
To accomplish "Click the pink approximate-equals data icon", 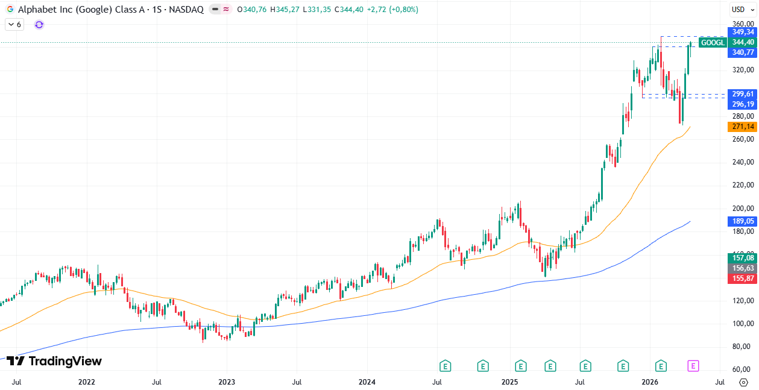I will click(x=226, y=10).
